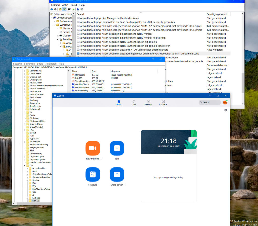This screenshot has width=258, height=226.
Task: Click policy list scrollbar down arrow
Action: click(243, 103)
